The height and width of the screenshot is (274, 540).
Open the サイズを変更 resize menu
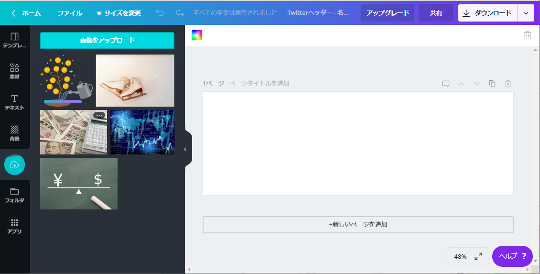tap(119, 13)
